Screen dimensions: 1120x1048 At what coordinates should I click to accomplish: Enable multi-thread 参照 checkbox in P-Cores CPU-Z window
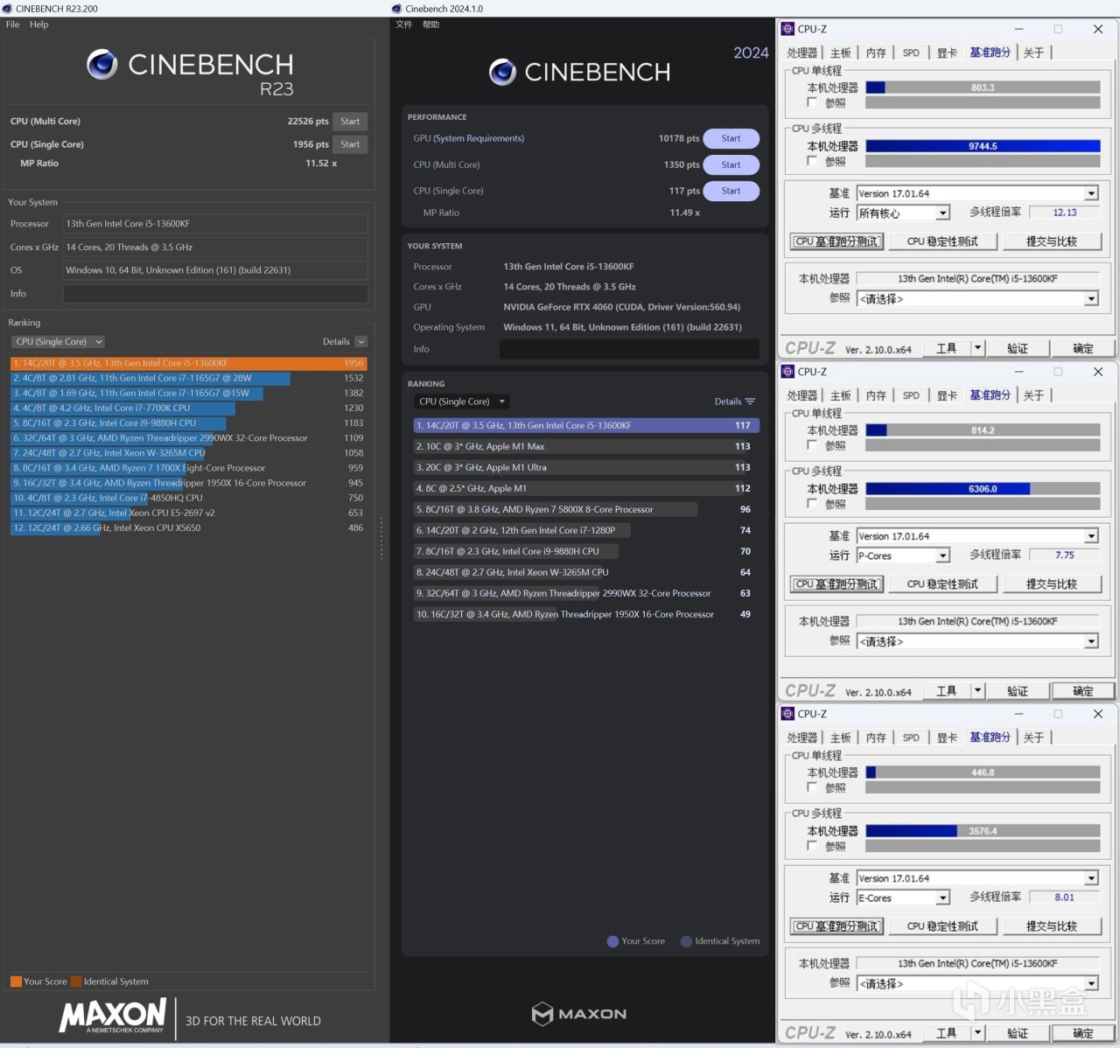(x=812, y=504)
